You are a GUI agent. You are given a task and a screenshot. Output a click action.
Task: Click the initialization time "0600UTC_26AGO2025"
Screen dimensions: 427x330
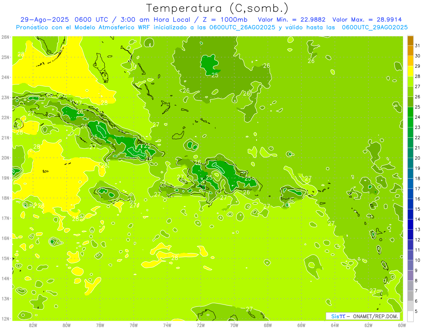242,27
